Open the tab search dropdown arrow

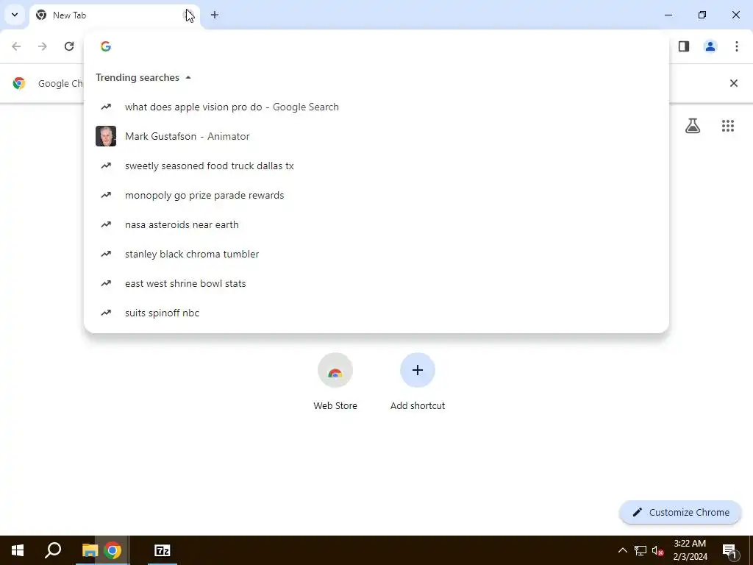coord(15,15)
